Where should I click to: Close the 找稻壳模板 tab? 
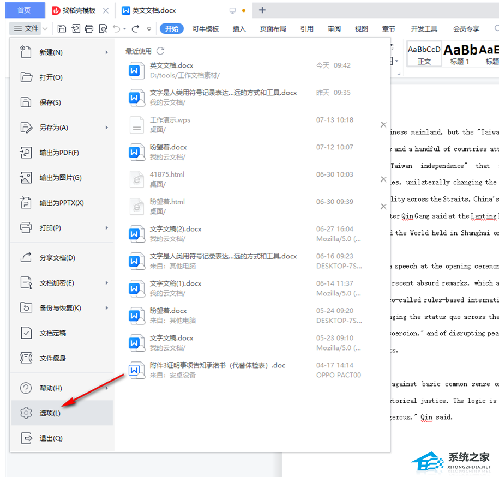click(x=106, y=10)
